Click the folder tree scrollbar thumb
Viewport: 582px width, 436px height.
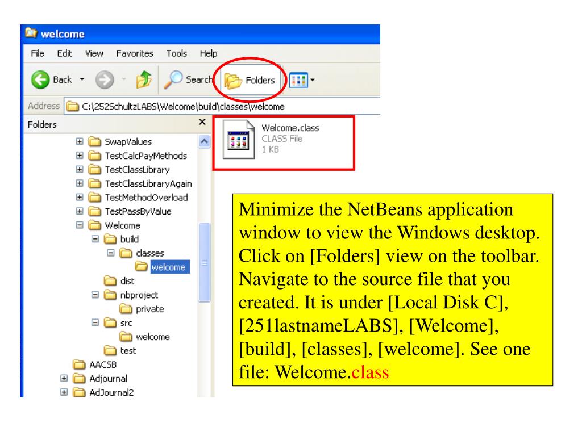pos(204,262)
